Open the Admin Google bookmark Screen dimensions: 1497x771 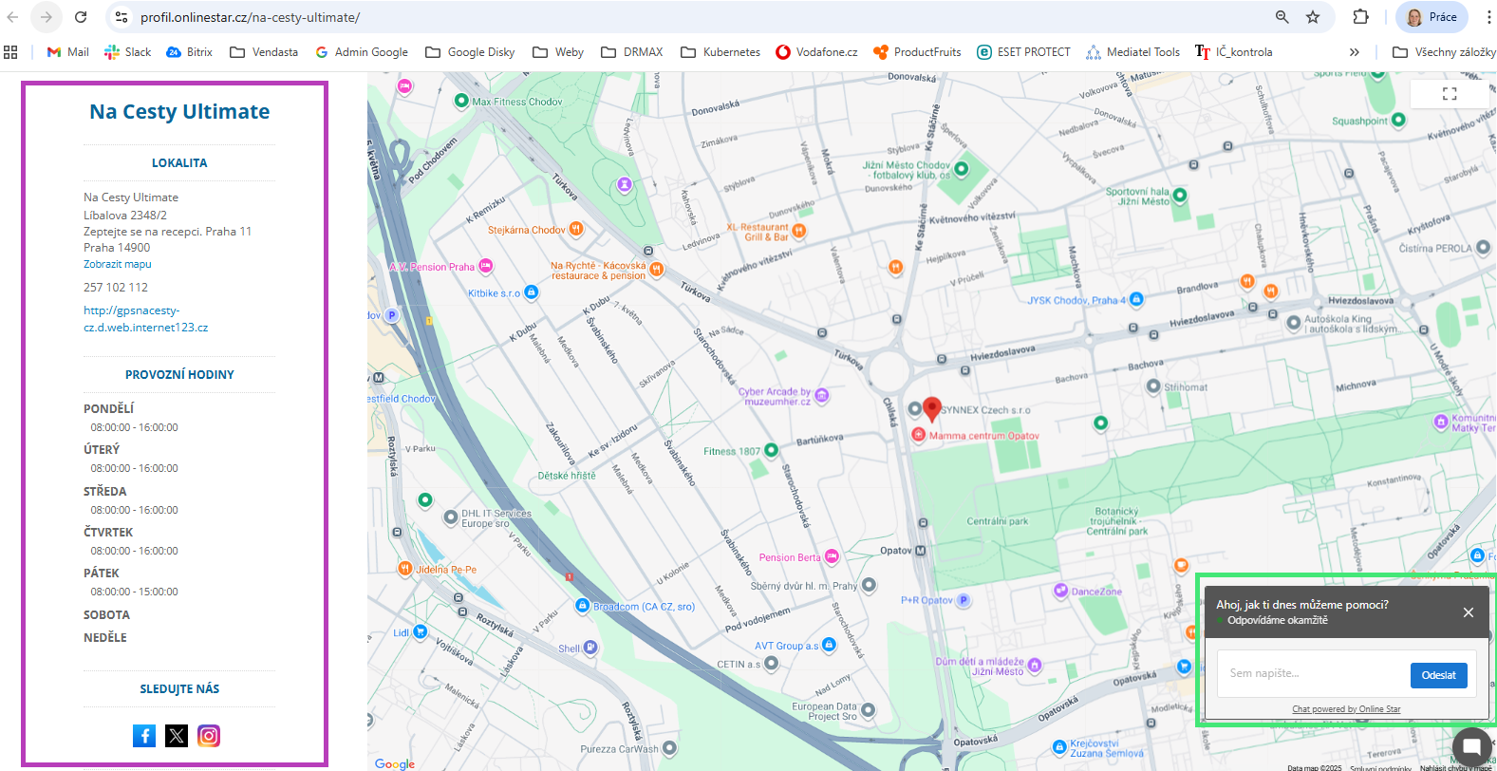(x=362, y=52)
